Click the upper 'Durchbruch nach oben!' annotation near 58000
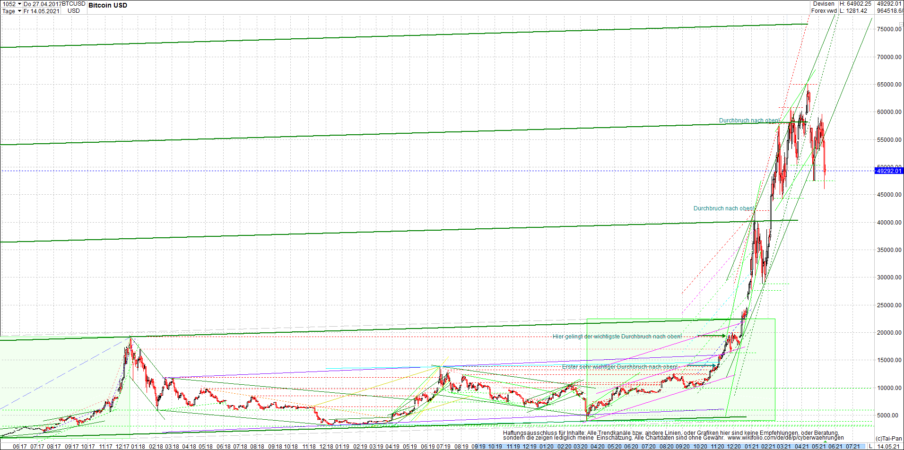This screenshot has height=450, width=904. click(750, 121)
